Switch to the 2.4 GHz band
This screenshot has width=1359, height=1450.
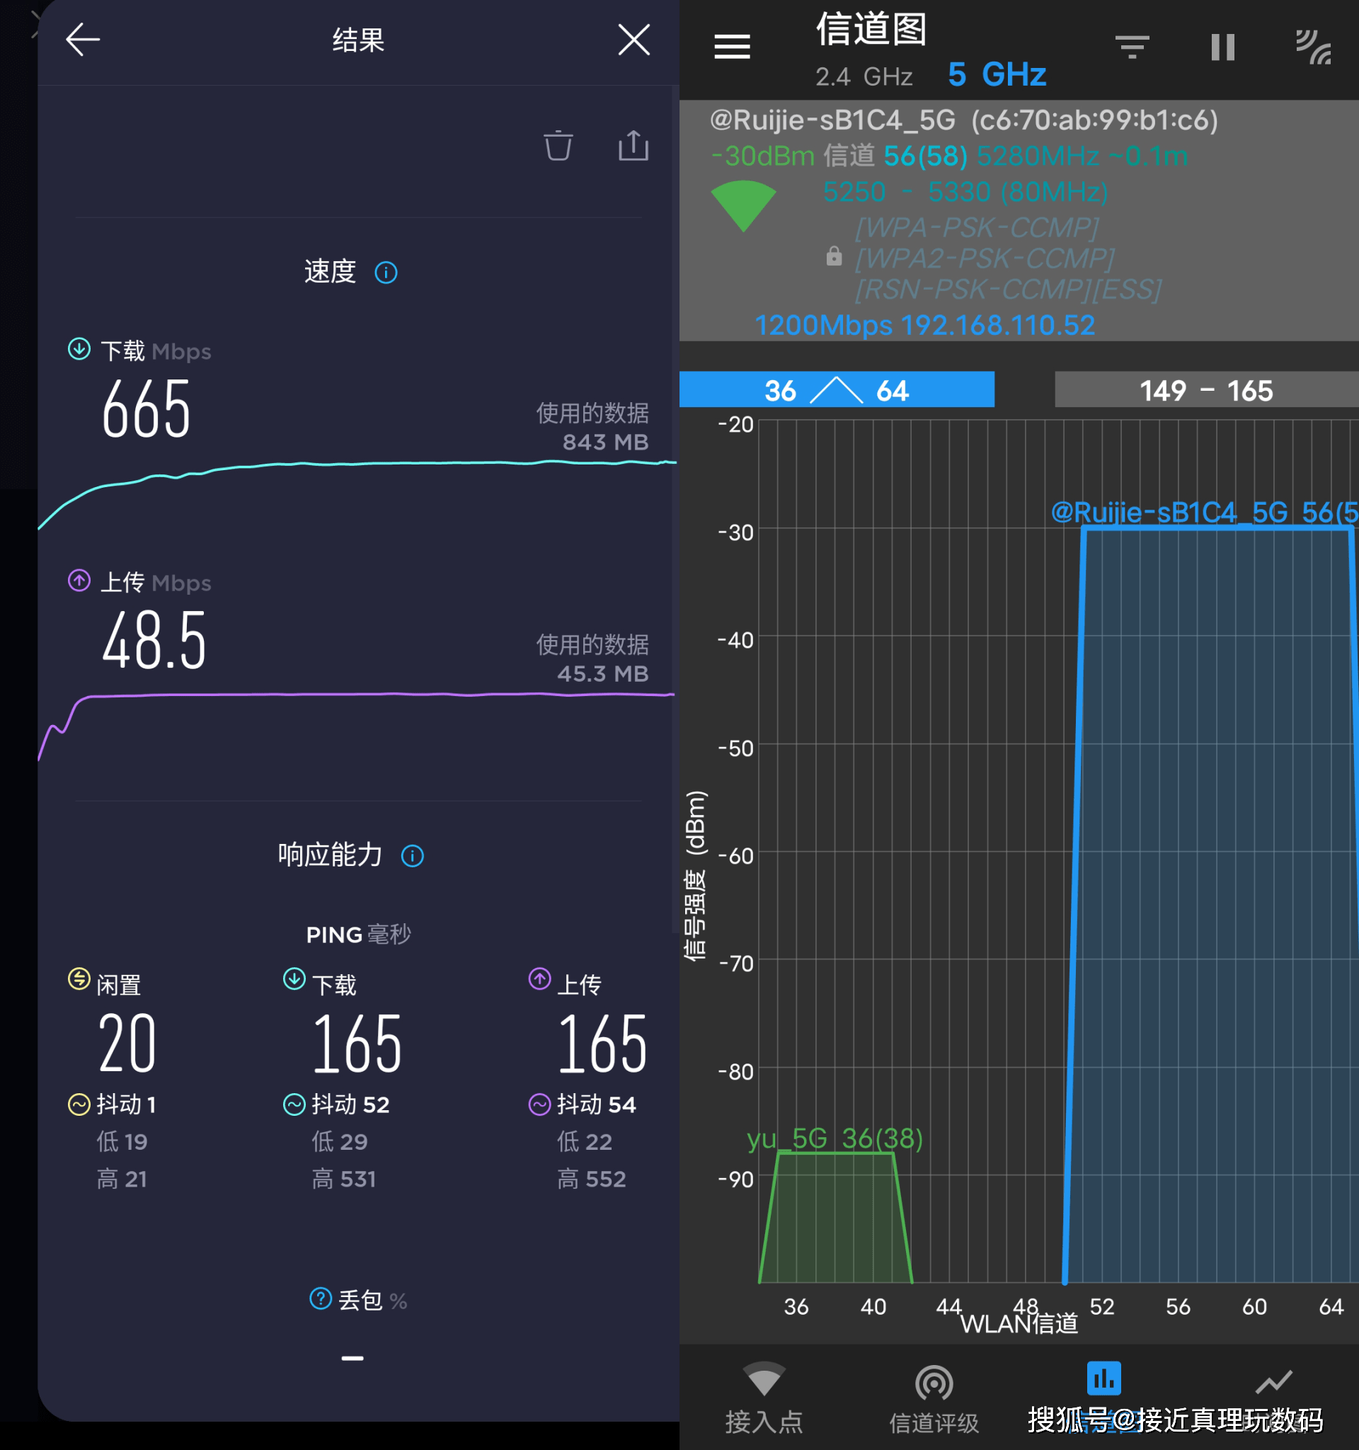(x=864, y=76)
